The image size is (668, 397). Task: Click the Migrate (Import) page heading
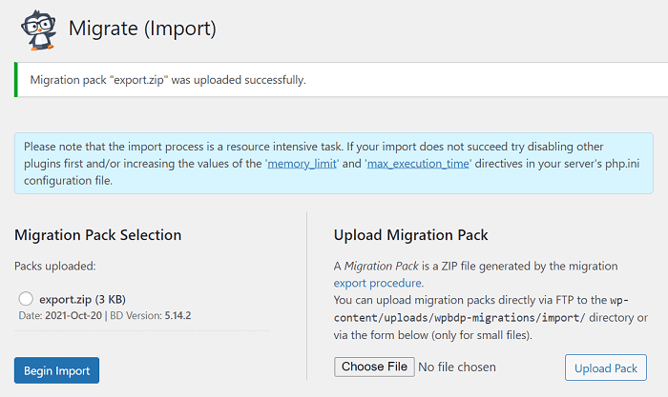click(x=142, y=29)
